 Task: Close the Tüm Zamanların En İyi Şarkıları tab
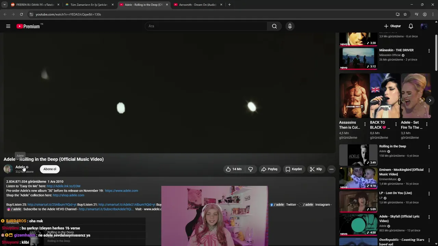pos(113,5)
